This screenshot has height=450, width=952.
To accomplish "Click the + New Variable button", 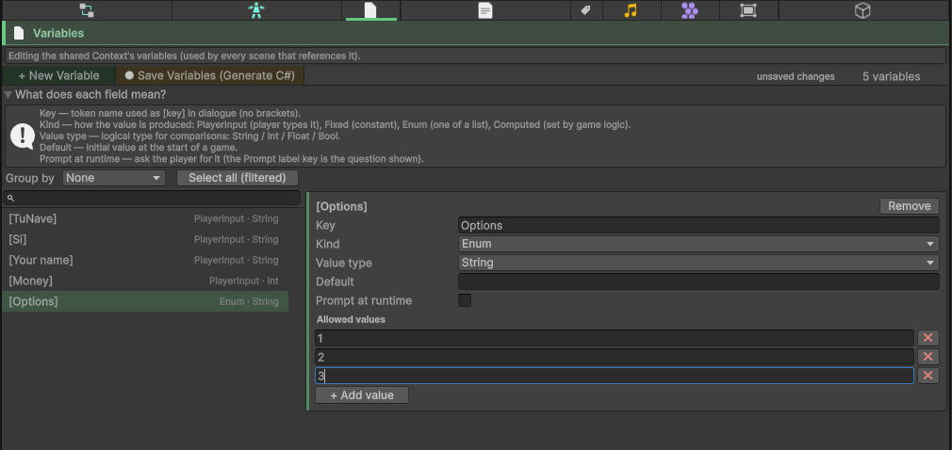I will point(58,76).
